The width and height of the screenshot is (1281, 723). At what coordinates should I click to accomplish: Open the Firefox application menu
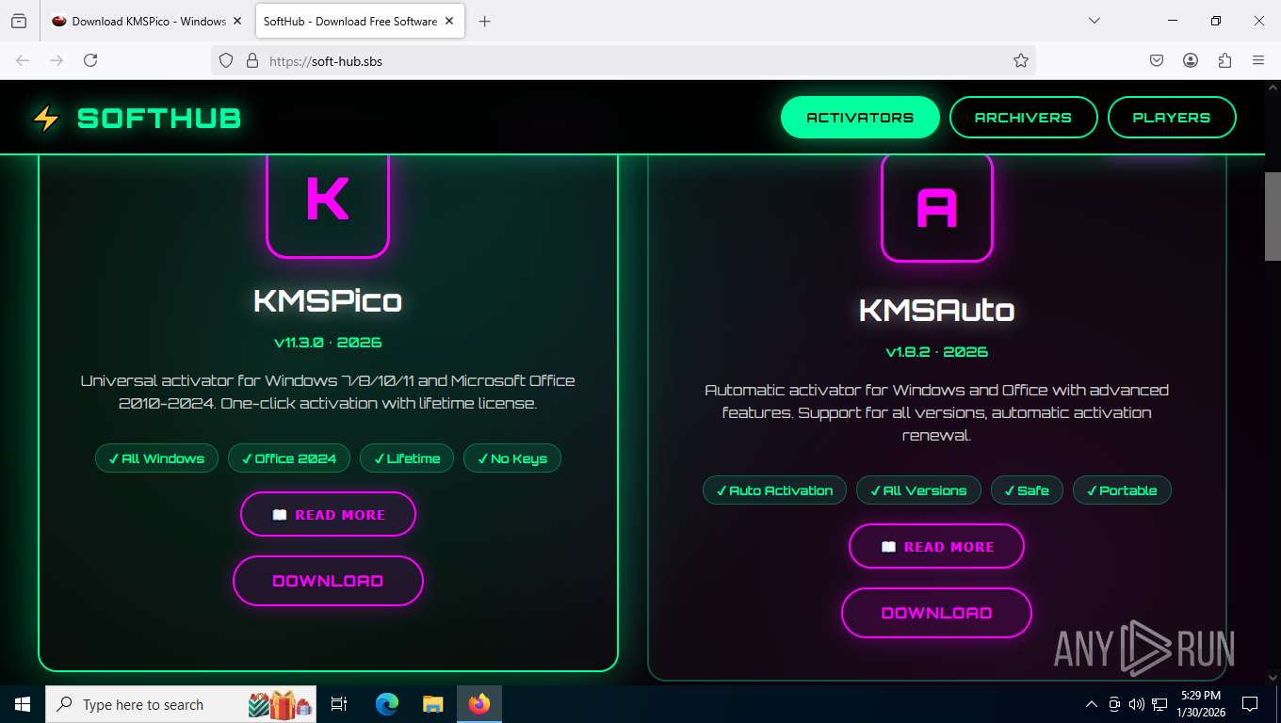[1258, 60]
